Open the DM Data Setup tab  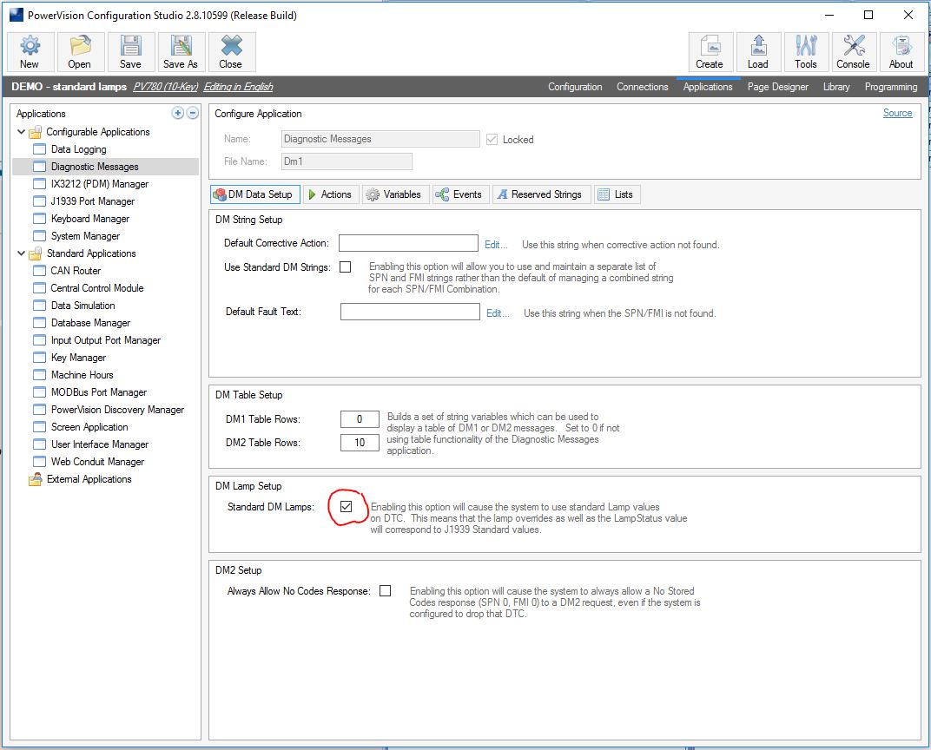[255, 194]
